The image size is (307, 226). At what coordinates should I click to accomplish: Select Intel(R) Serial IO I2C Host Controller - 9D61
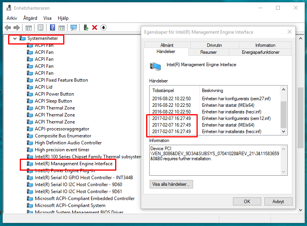click(x=78, y=192)
